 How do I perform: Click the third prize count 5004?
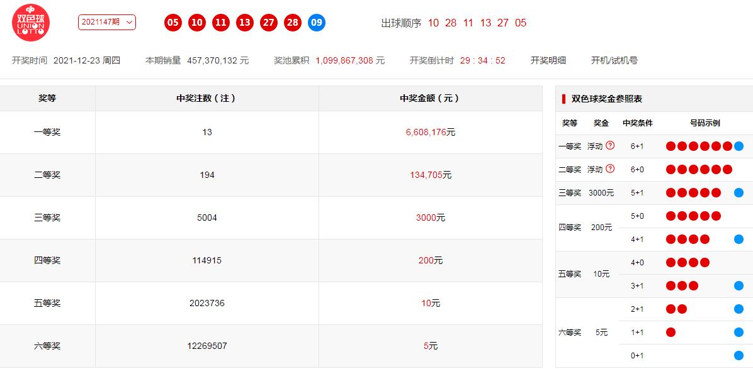pyautogui.click(x=207, y=218)
